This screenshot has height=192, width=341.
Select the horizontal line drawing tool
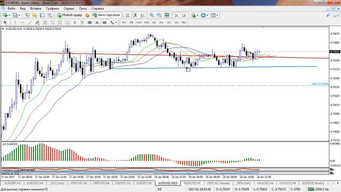22,22
